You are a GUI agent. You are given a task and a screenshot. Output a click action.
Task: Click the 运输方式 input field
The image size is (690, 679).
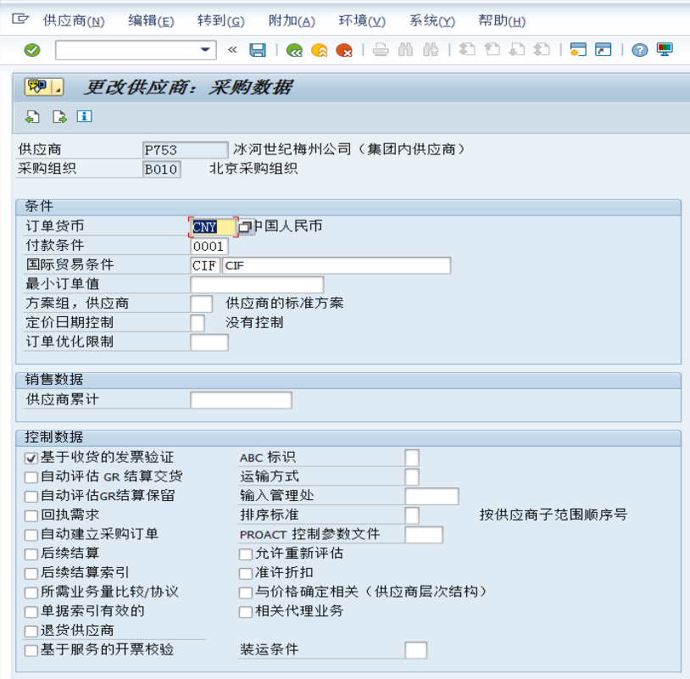[412, 477]
